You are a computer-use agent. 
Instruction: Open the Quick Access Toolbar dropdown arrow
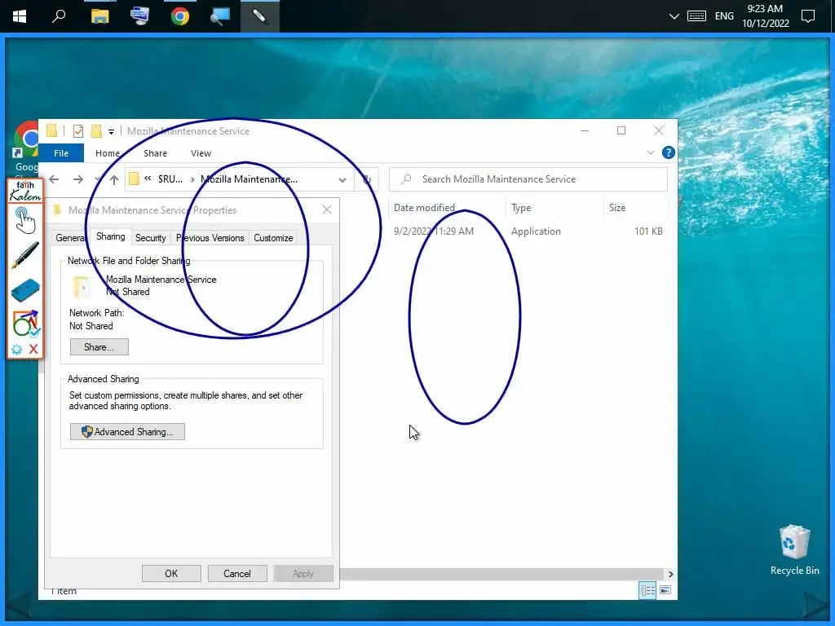point(111,131)
